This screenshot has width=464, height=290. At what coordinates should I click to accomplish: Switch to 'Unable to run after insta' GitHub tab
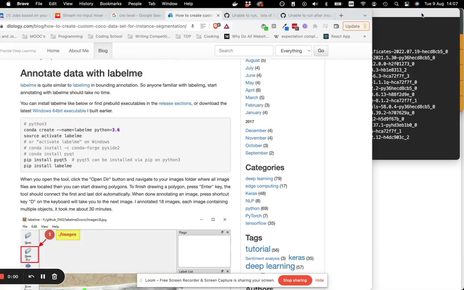click(x=307, y=15)
